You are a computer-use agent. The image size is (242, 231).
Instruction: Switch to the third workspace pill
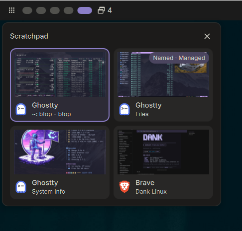coord(55,10)
